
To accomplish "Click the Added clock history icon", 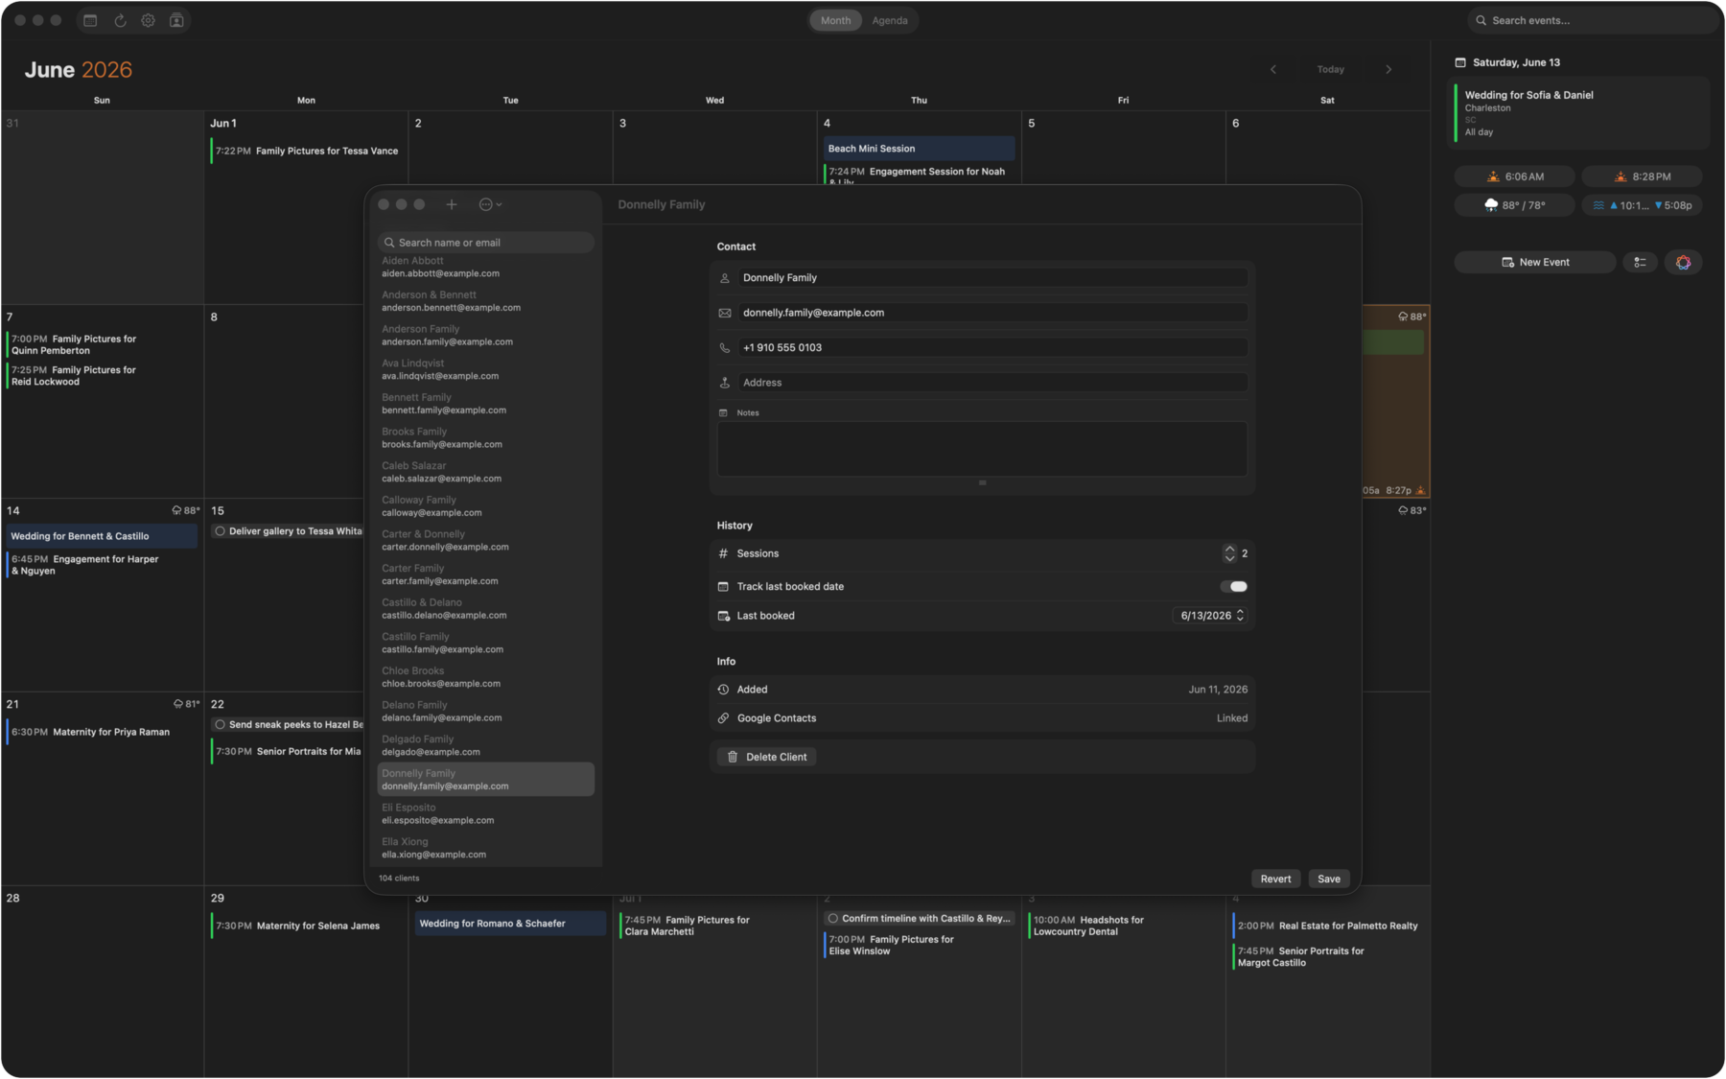I will 724,690.
